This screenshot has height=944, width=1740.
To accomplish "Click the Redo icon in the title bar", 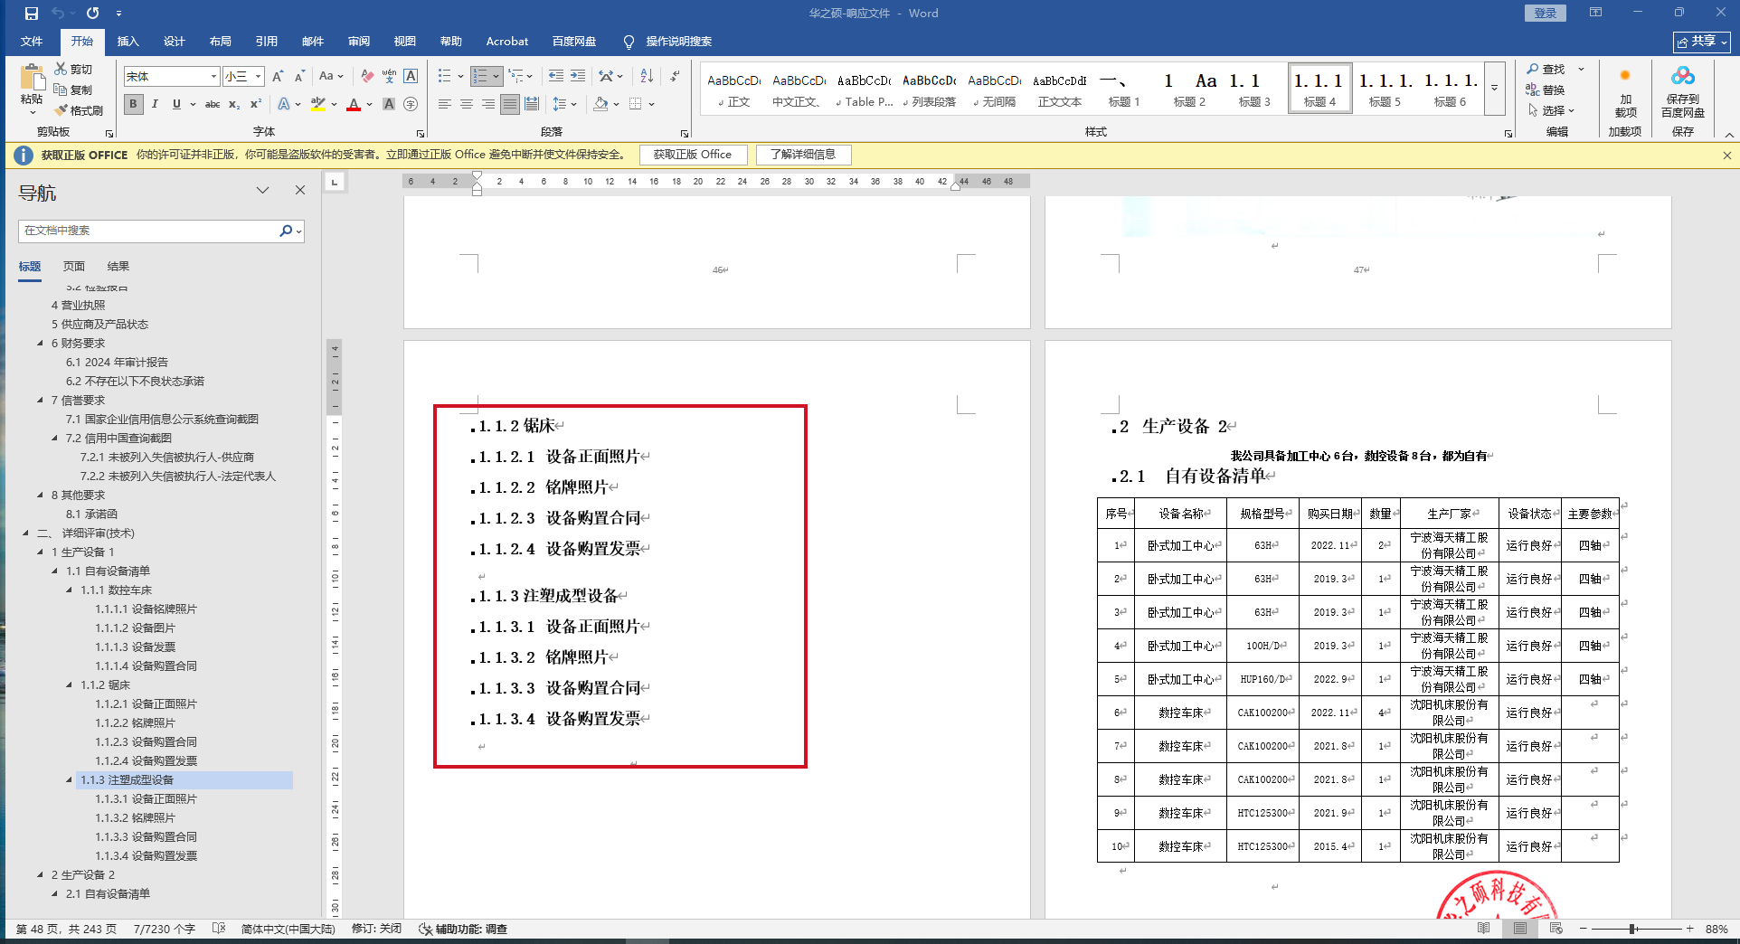I will point(92,14).
